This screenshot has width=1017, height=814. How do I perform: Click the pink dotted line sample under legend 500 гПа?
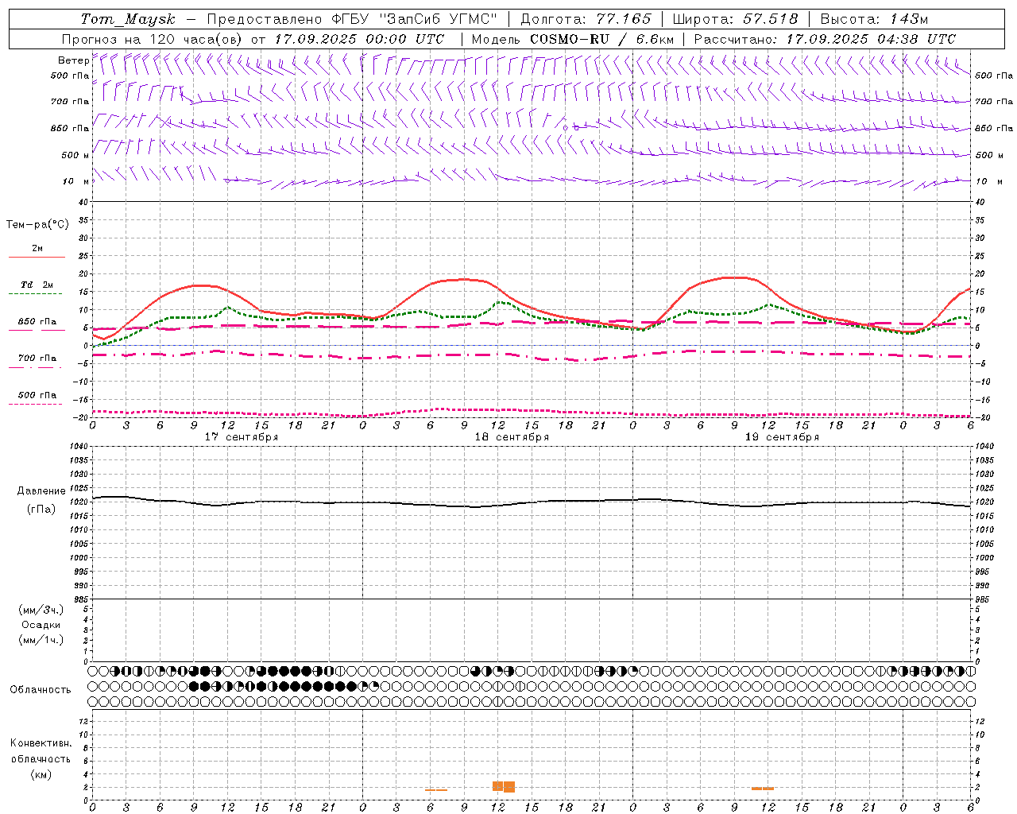pos(35,404)
